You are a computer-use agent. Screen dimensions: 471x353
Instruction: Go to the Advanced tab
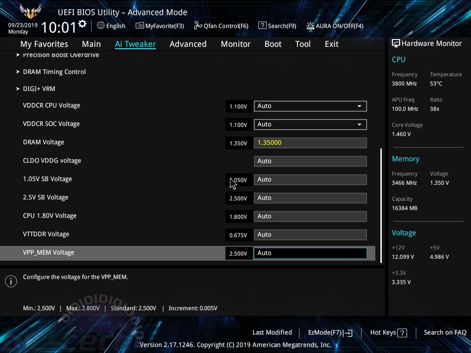coord(188,44)
